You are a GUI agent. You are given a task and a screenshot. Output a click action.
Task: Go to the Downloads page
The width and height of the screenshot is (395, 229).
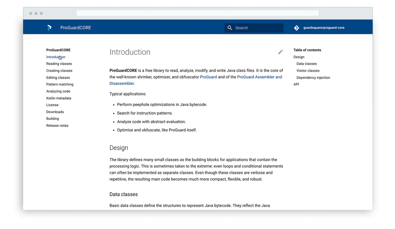tap(55, 112)
